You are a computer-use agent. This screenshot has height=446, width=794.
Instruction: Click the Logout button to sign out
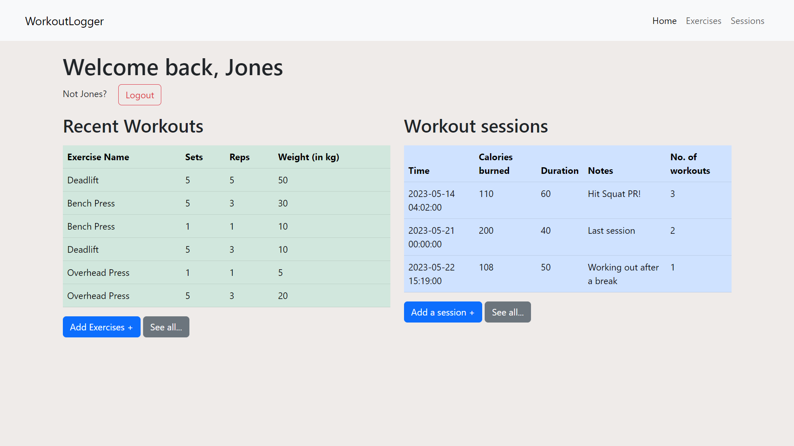coord(140,95)
